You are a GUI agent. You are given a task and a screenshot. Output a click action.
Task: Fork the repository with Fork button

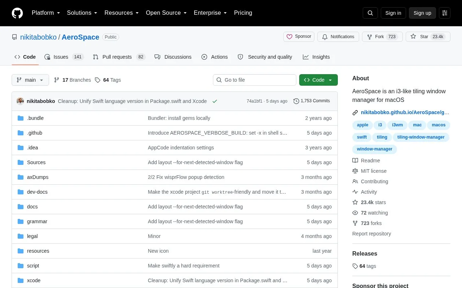click(x=382, y=37)
